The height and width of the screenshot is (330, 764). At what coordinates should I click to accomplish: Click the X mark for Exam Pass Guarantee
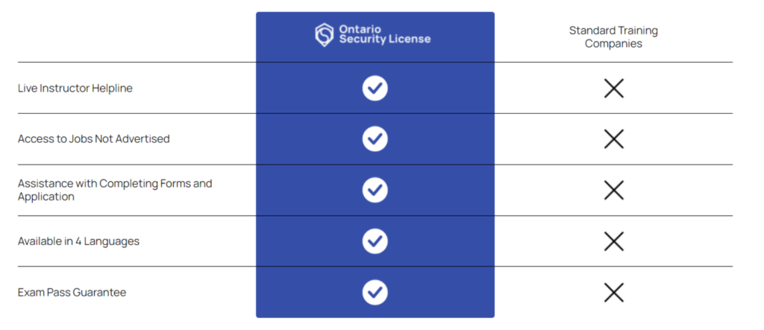point(613,293)
